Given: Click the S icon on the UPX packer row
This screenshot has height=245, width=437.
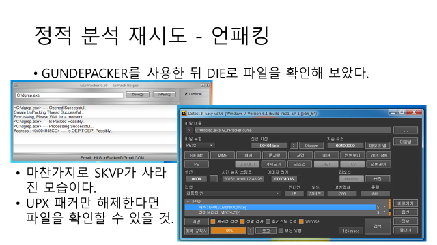Looking at the screenshot, I should tap(378, 207).
